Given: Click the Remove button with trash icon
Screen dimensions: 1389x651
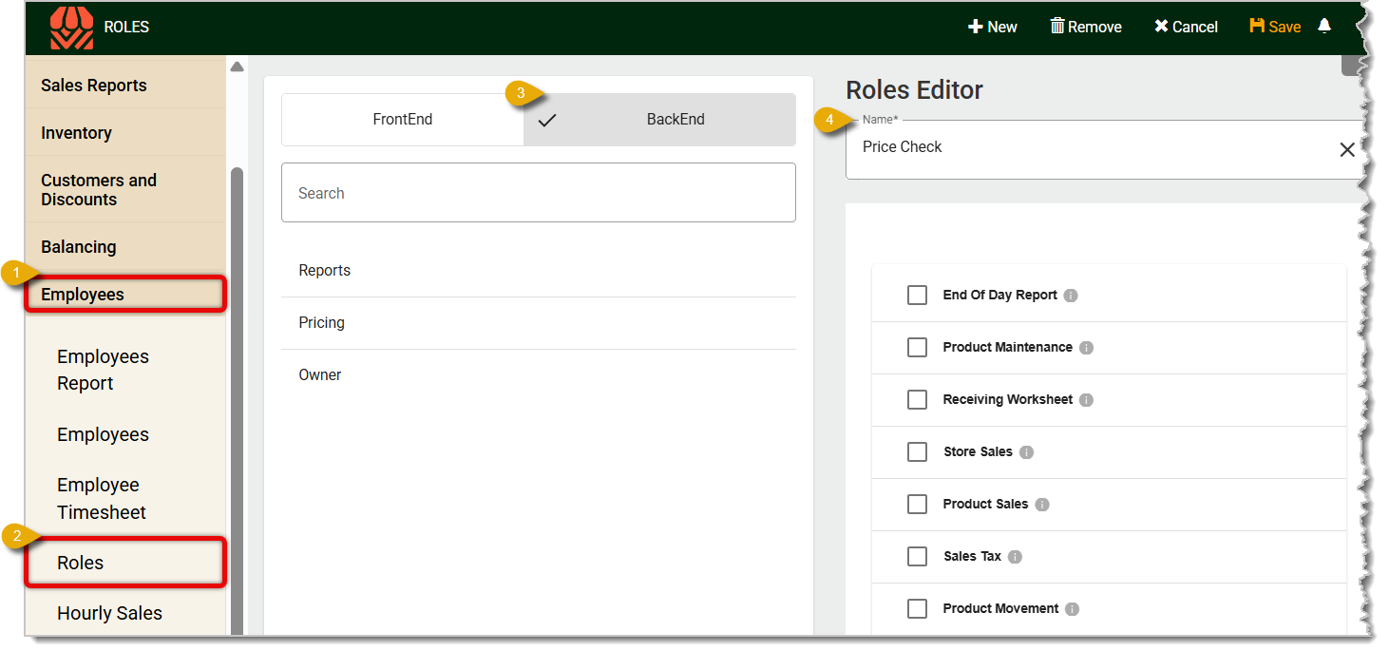Looking at the screenshot, I should click(1086, 27).
